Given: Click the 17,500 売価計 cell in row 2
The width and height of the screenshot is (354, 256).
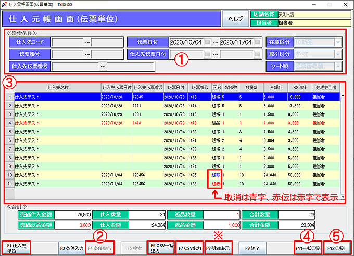Looking at the screenshot, I should (300, 106).
